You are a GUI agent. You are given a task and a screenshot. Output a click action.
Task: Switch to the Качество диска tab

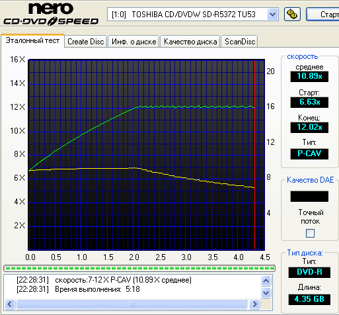[190, 42]
